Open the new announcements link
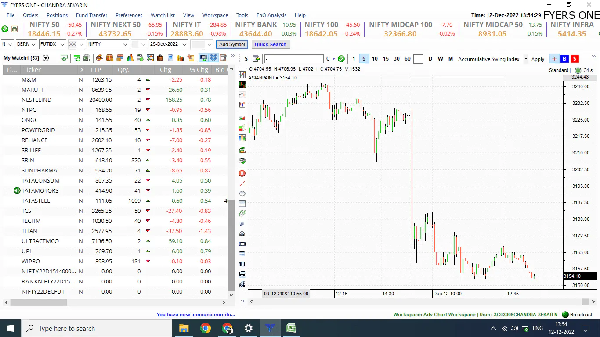 click(x=196, y=315)
